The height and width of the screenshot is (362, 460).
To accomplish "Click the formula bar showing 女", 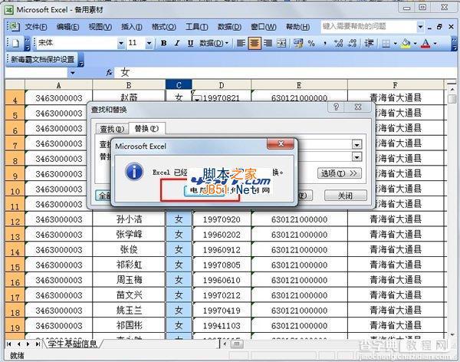I will coord(284,72).
